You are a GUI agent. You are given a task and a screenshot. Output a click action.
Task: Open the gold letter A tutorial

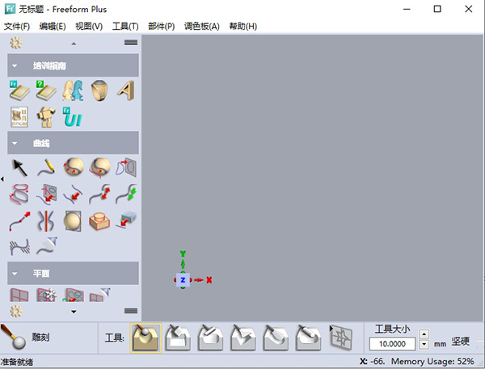pyautogui.click(x=126, y=90)
